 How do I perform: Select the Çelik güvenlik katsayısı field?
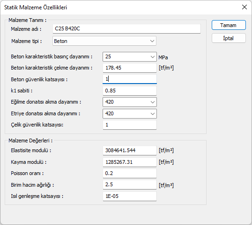coord(130,125)
